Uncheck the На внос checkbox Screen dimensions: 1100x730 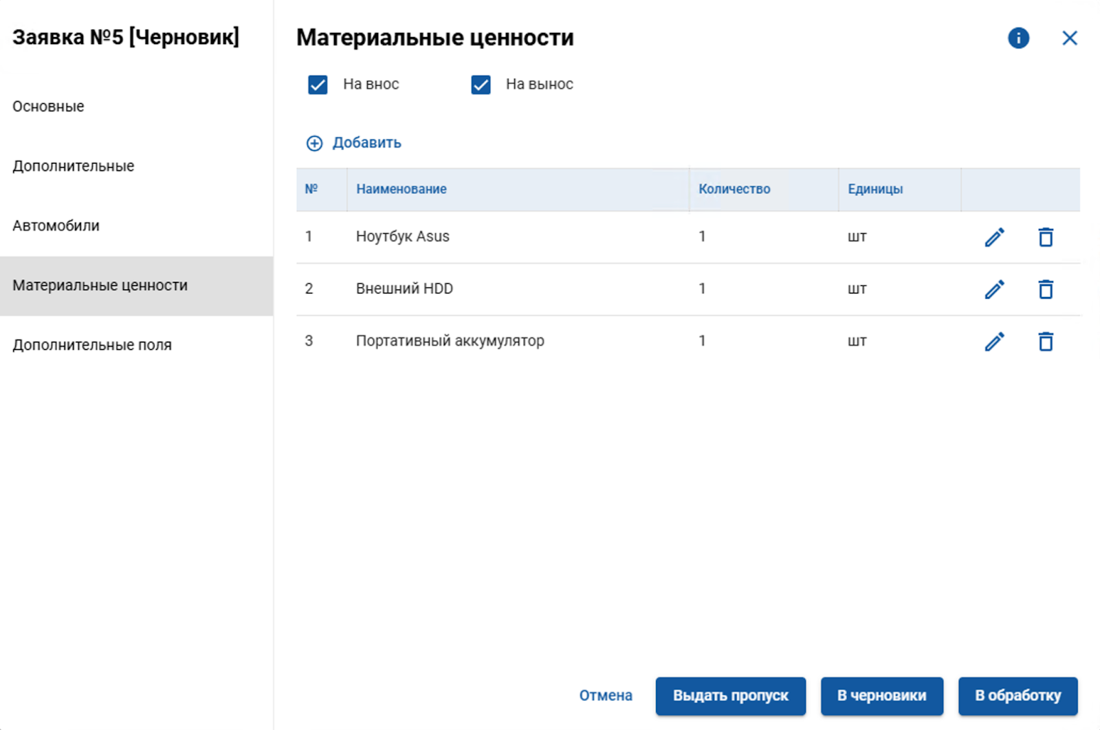pyautogui.click(x=317, y=84)
